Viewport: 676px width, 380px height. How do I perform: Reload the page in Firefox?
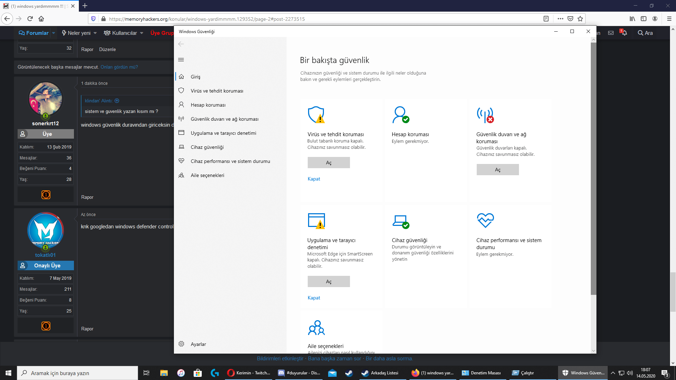(x=30, y=19)
